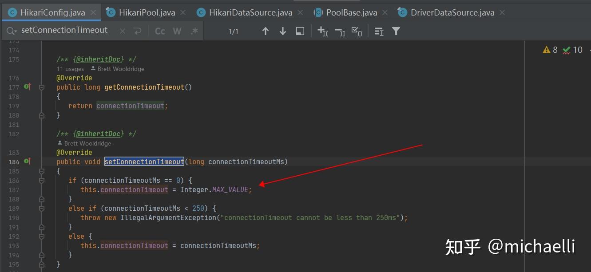The width and height of the screenshot is (591, 272).
Task: Click the overriding method gutter icon at line 184
Action: 27,161
